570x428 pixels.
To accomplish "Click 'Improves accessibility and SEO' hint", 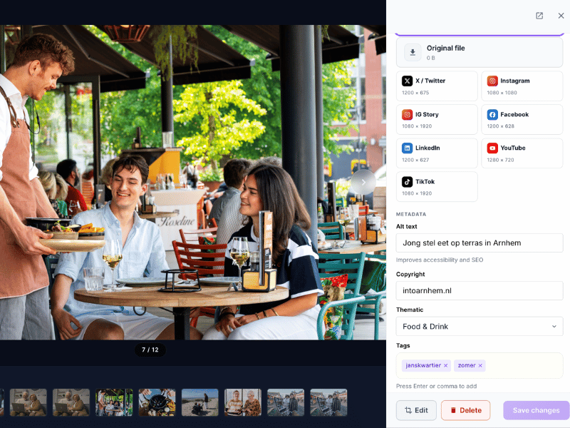I will (440, 260).
